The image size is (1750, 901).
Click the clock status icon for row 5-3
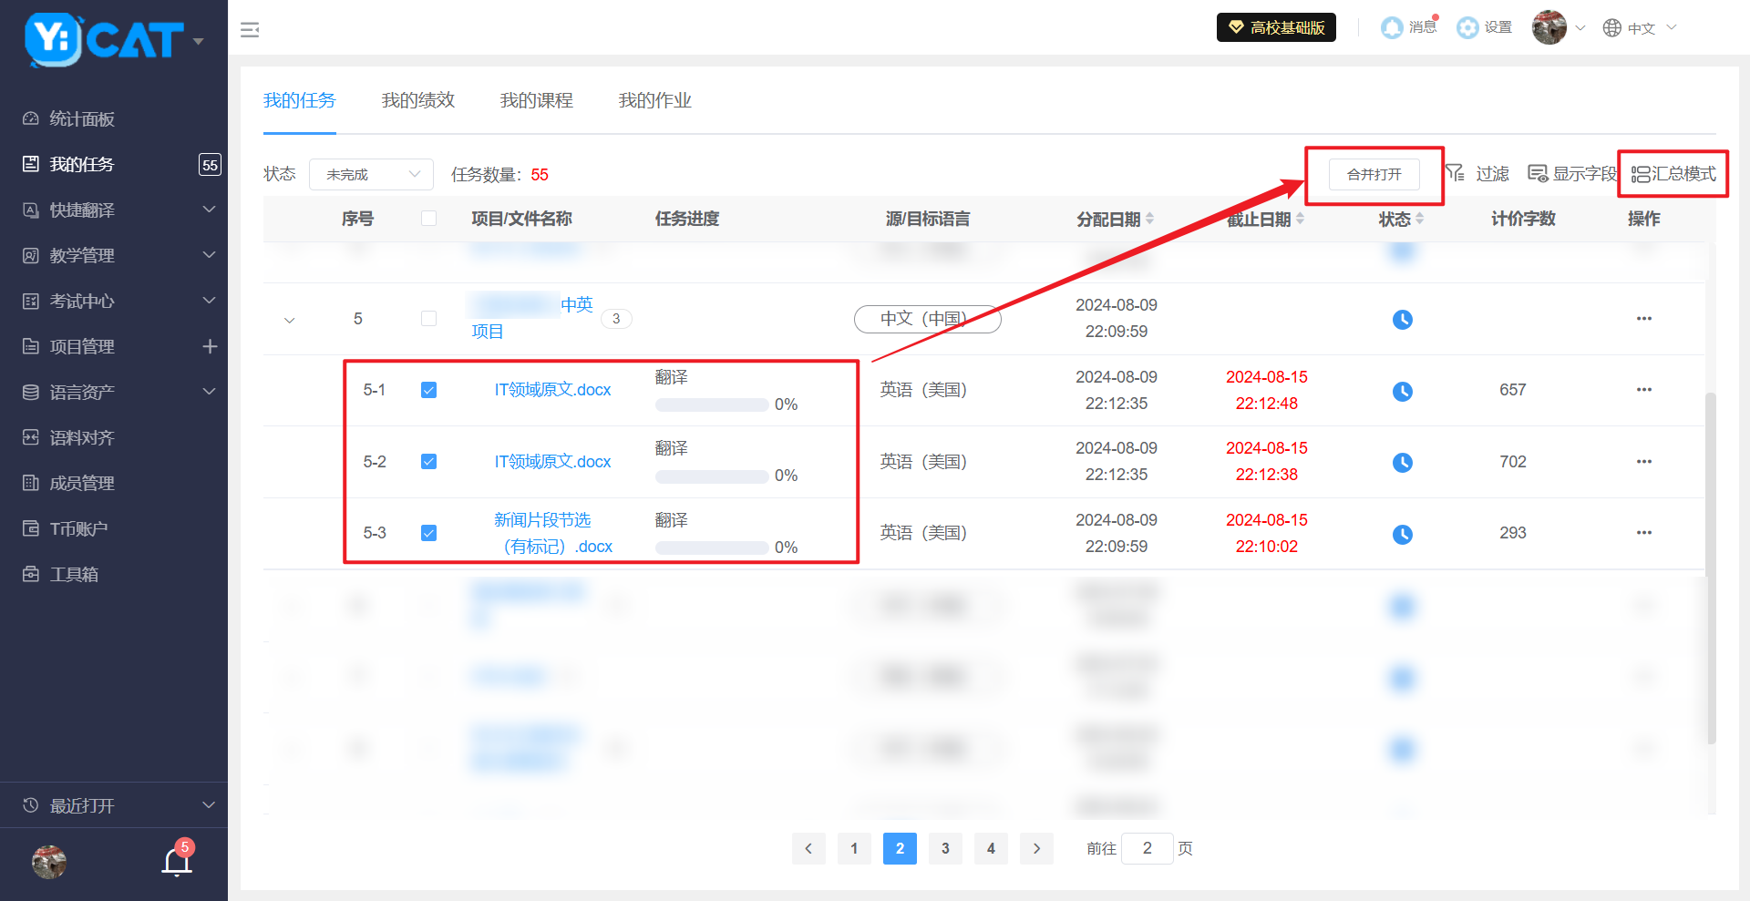(x=1402, y=534)
